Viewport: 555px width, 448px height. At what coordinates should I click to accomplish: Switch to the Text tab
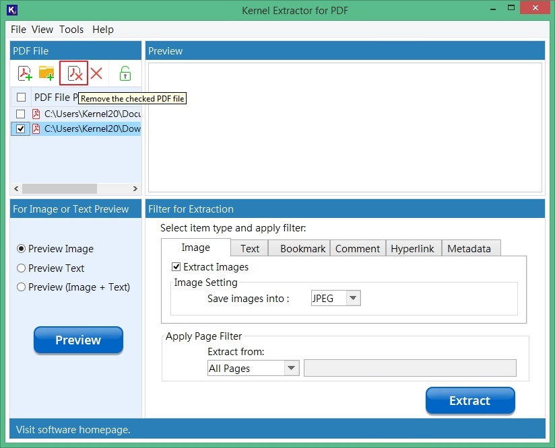pos(250,249)
